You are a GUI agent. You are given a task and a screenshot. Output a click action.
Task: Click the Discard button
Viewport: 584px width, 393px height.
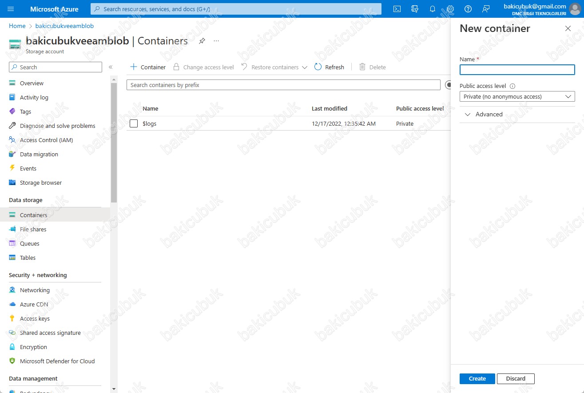click(516, 378)
